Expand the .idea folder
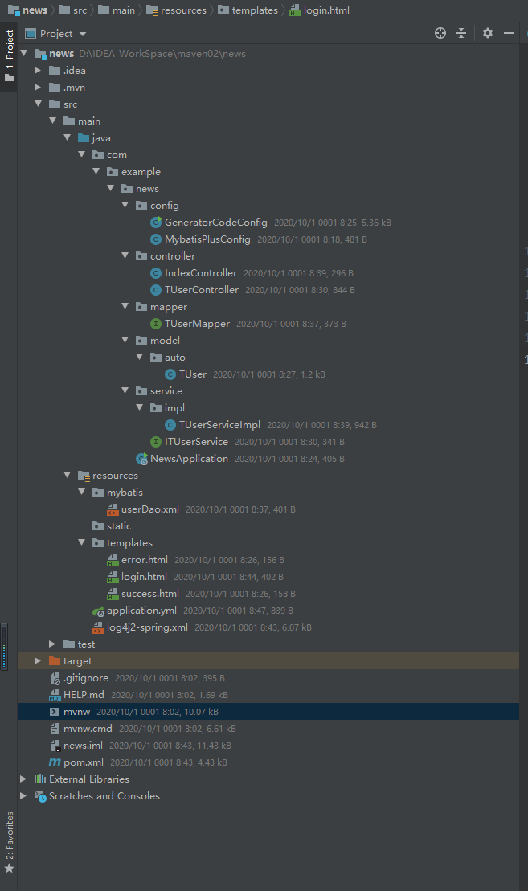The image size is (528, 891). [38, 71]
